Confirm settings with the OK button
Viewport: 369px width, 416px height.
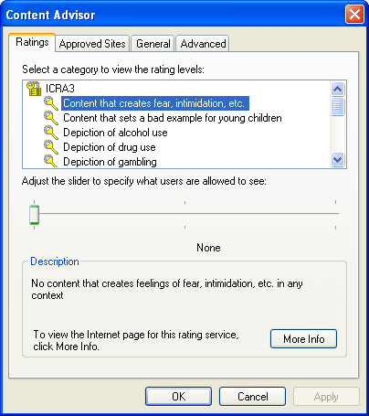[x=178, y=397]
